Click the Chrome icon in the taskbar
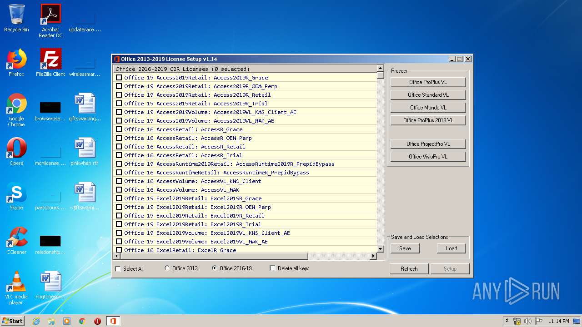 coord(82,321)
